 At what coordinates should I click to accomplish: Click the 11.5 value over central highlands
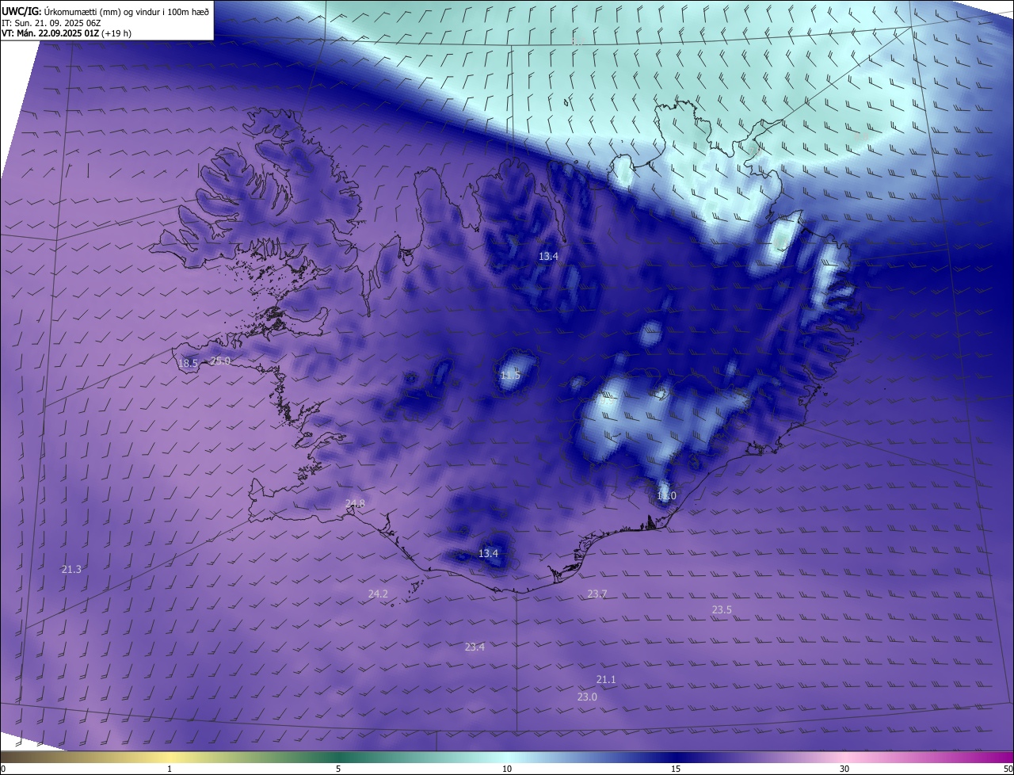pyautogui.click(x=510, y=375)
